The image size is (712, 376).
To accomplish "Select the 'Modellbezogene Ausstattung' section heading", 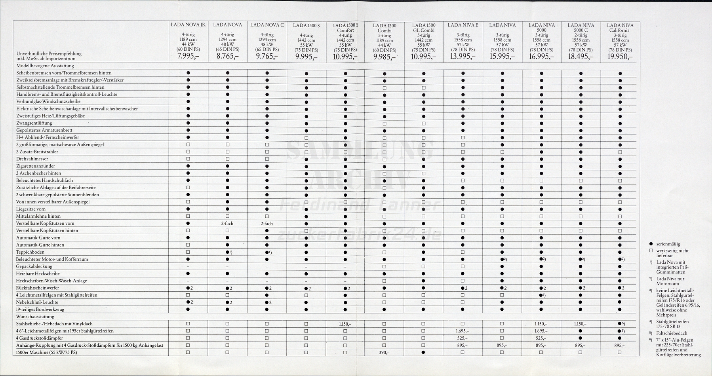I will pos(45,66).
